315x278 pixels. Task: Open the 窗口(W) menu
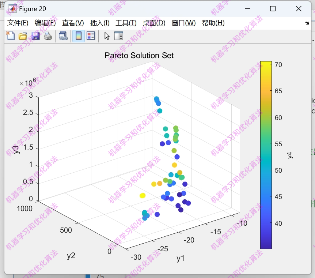(x=183, y=23)
